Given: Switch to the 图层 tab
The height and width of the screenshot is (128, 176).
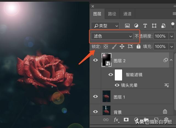Looking at the screenshot, I should pos(97,14).
